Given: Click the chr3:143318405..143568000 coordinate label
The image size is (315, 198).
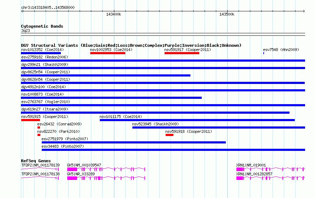Looking at the screenshot, I should (48, 7).
